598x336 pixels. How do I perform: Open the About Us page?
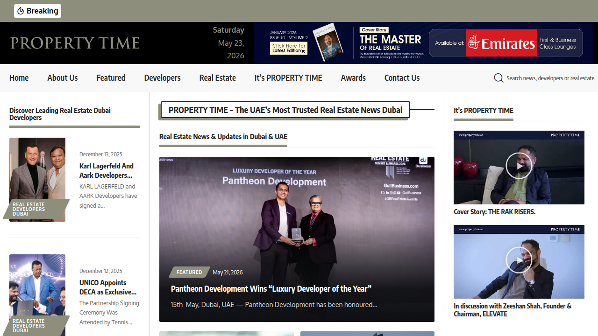click(x=63, y=78)
